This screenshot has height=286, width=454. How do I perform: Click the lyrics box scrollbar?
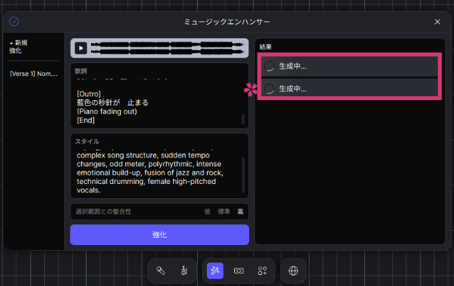tap(243, 118)
